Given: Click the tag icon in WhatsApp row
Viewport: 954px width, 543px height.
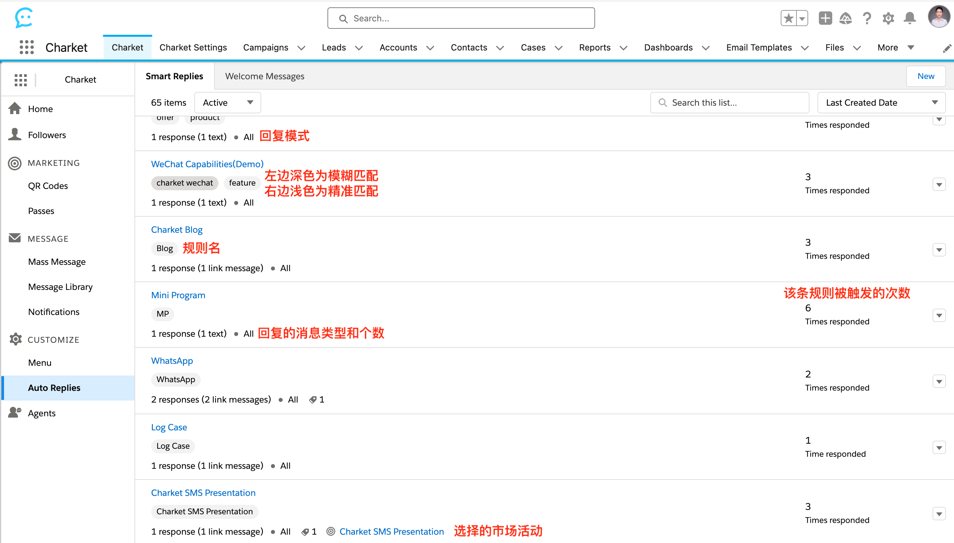Looking at the screenshot, I should (x=313, y=400).
